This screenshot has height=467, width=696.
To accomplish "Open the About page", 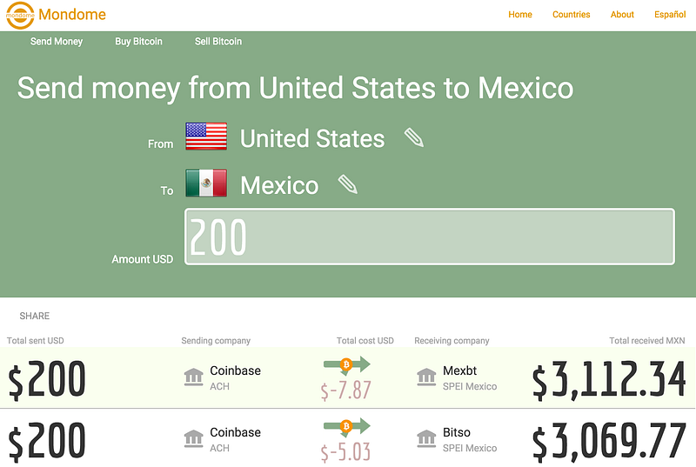I will [622, 14].
